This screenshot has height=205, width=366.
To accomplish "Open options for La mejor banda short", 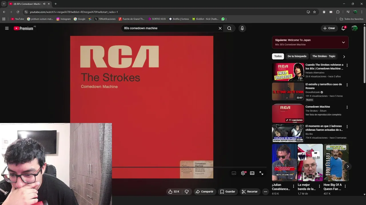I will pos(319,186).
